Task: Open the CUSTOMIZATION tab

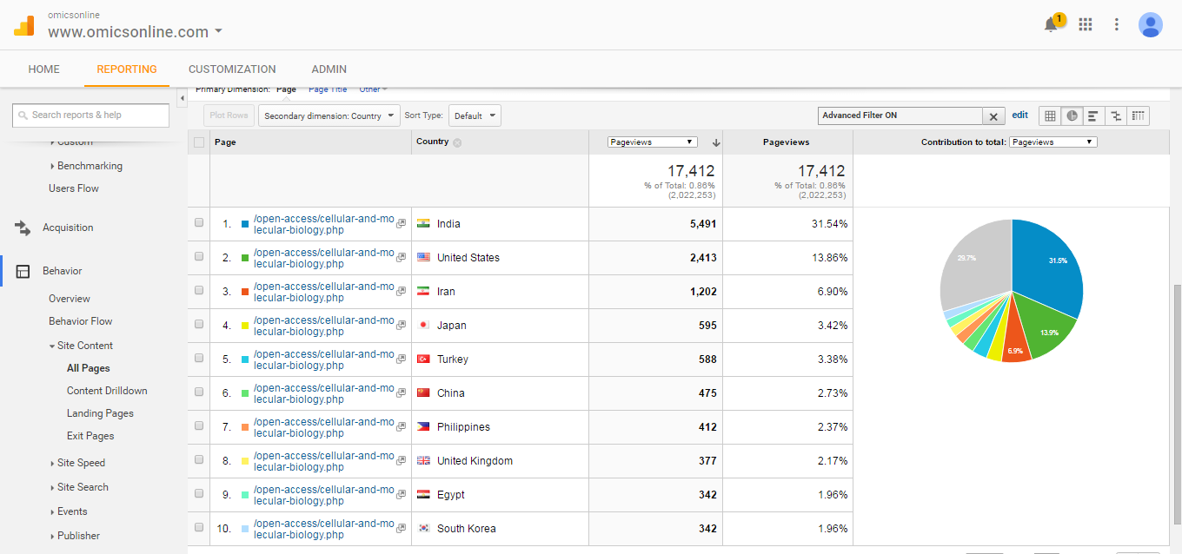Action: click(x=232, y=69)
